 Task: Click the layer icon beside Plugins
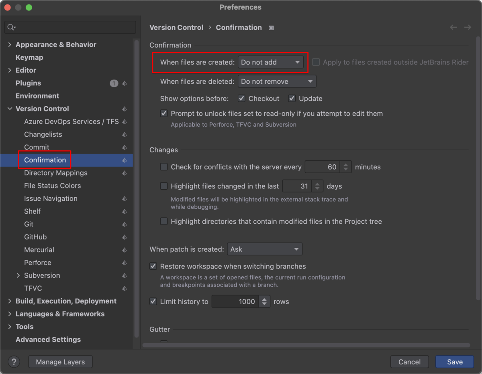click(x=125, y=83)
